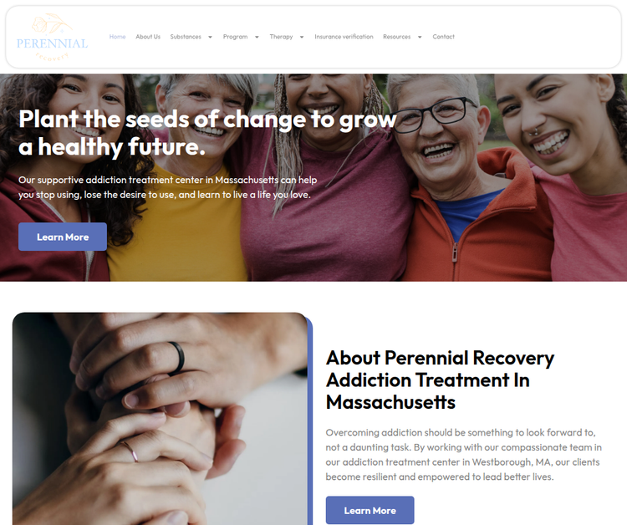Expand the Therapy dropdown arrow

(302, 37)
